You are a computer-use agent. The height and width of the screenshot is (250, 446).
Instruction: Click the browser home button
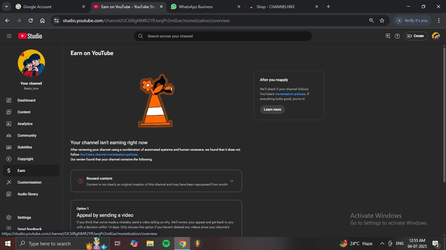tap(42, 21)
